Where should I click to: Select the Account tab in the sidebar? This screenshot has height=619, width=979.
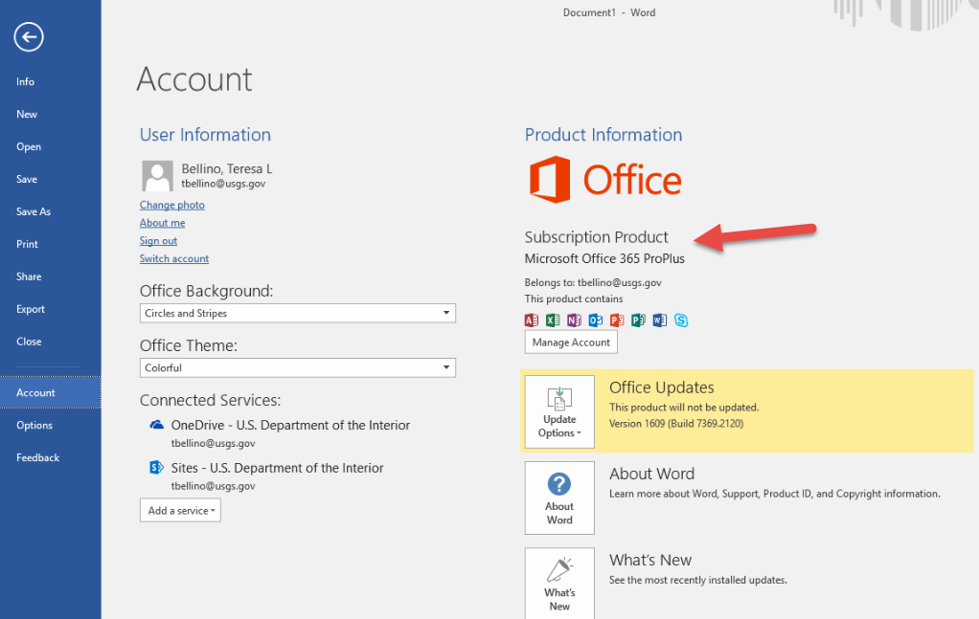tap(50, 392)
